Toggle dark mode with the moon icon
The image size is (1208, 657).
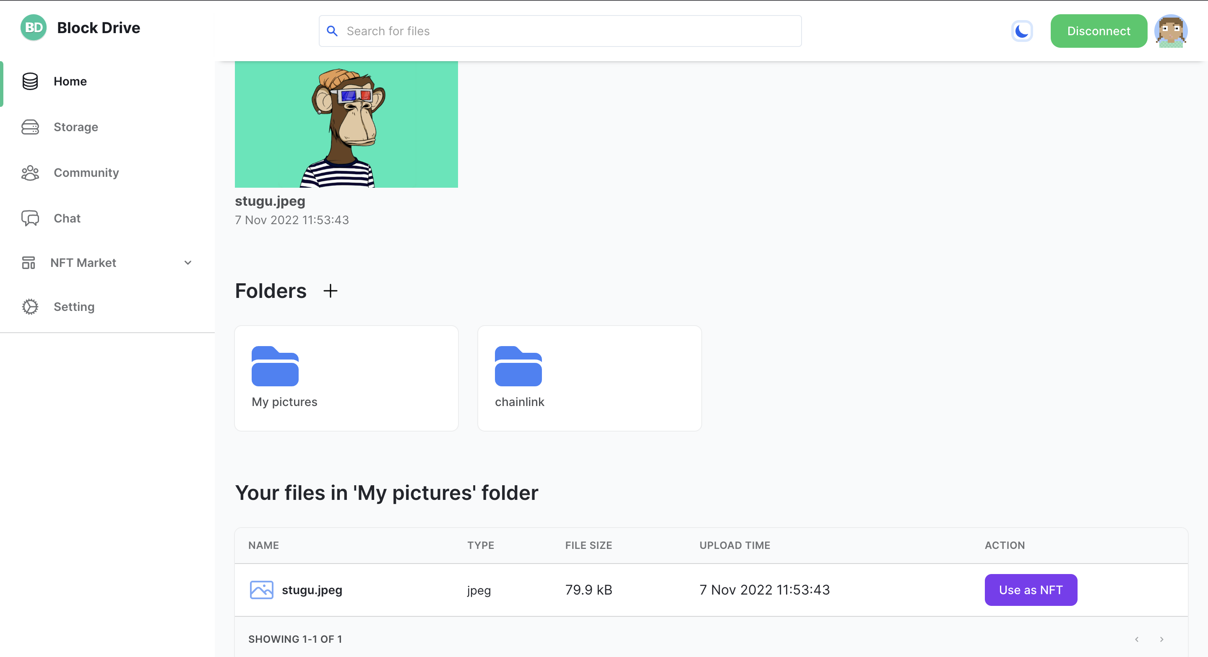[x=1021, y=31]
